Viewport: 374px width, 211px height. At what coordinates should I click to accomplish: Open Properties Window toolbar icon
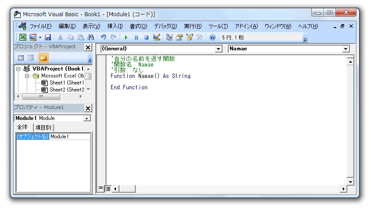pyautogui.click(x=180, y=37)
